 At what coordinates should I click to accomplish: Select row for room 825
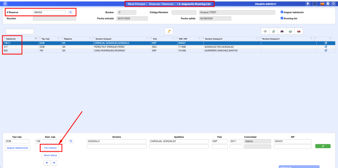(169, 50)
